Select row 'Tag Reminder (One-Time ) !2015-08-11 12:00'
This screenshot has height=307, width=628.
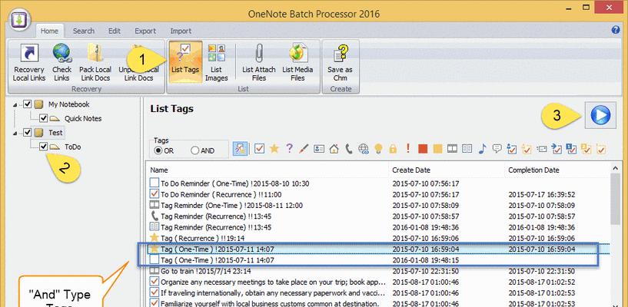click(378, 206)
